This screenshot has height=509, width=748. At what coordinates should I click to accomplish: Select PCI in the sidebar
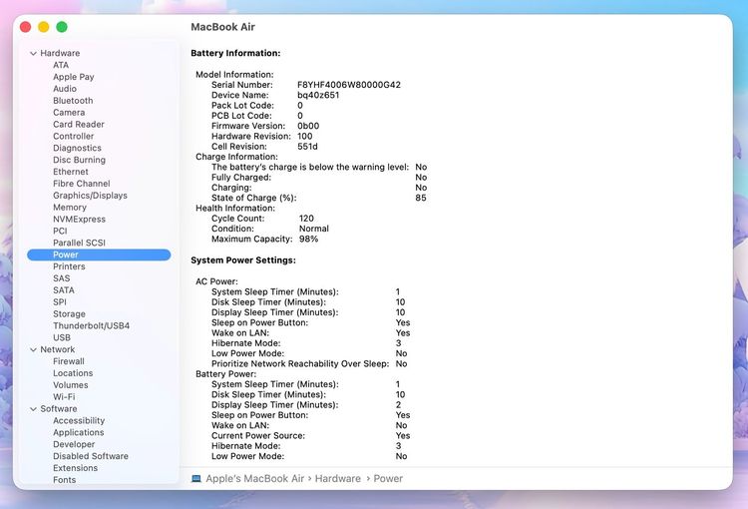60,232
